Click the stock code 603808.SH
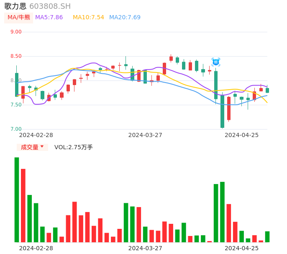 pyautogui.click(x=50, y=6)
